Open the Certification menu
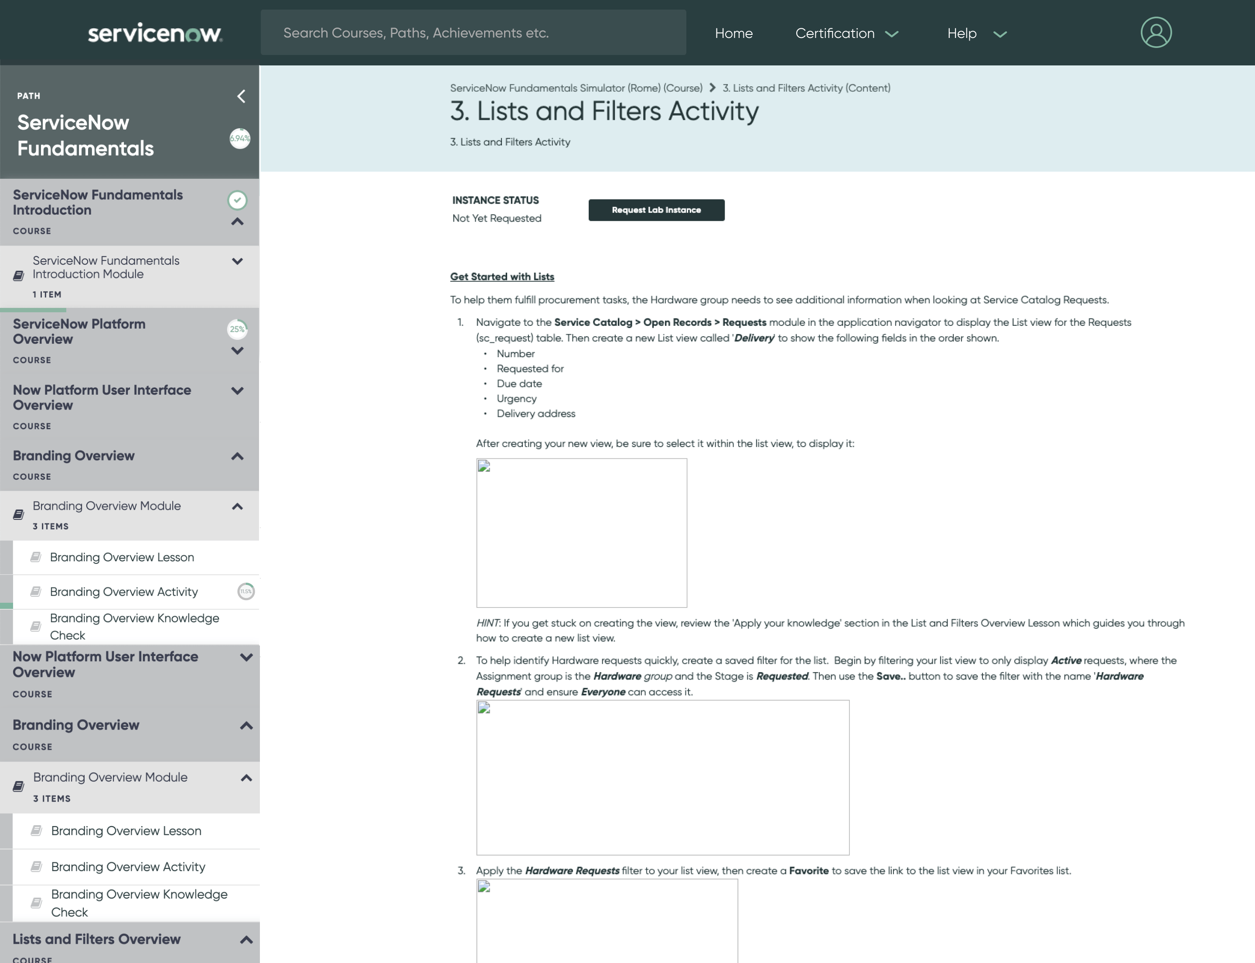 834,33
